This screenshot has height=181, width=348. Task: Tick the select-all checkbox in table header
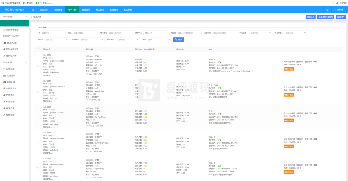coord(37,50)
